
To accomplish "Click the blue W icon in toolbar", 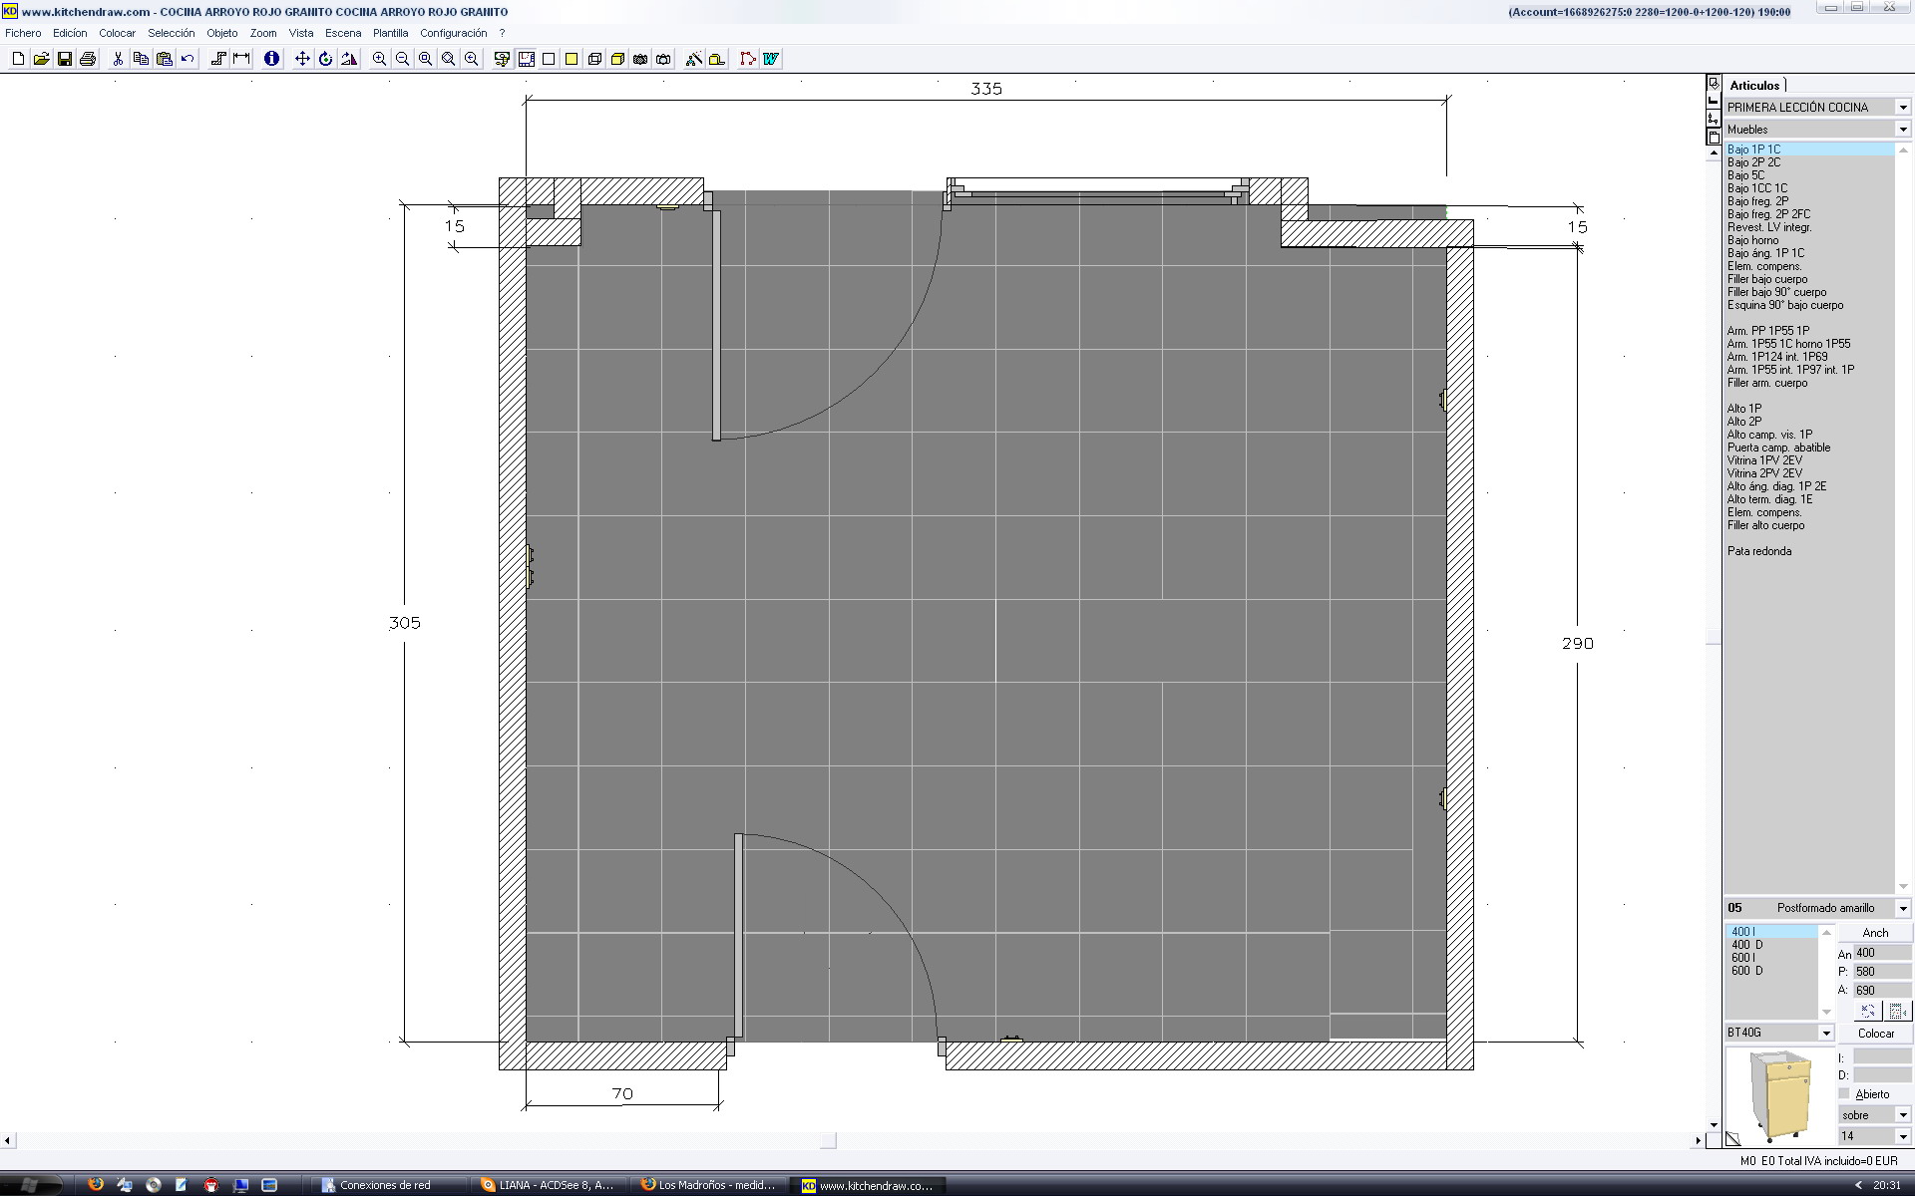I will point(771,60).
